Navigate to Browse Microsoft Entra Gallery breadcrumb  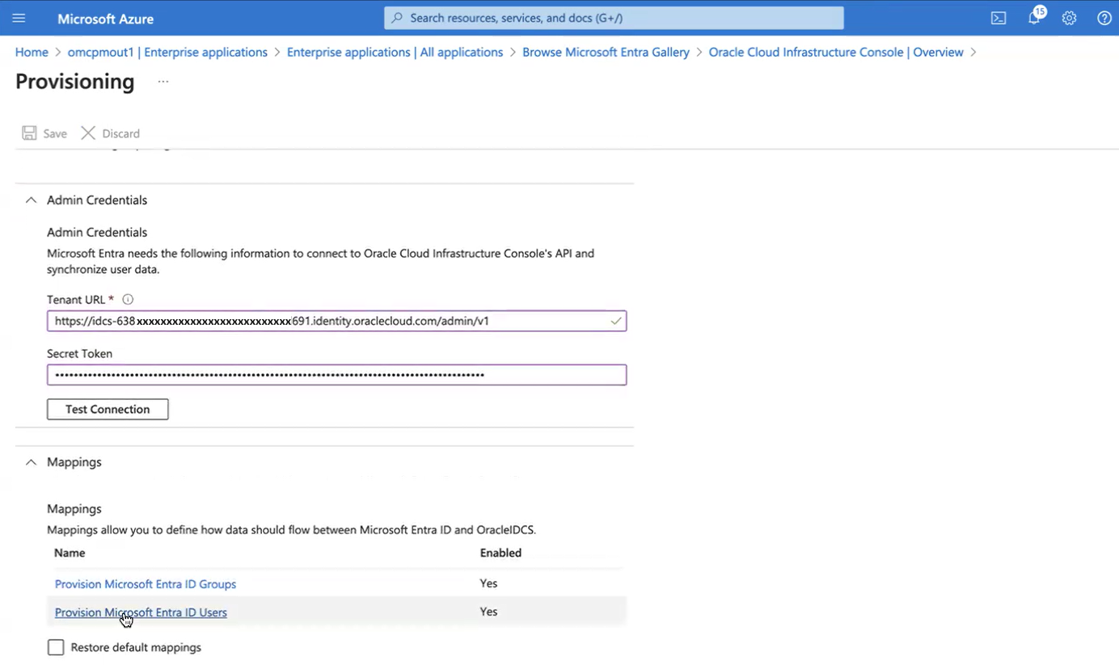pyautogui.click(x=606, y=52)
